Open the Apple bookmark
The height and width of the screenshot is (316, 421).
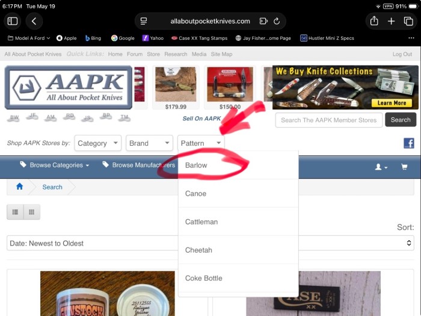coord(67,38)
